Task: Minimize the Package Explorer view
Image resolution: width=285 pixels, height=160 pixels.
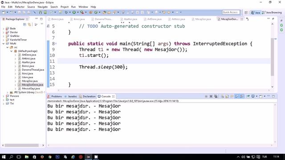Action: tap(37, 19)
